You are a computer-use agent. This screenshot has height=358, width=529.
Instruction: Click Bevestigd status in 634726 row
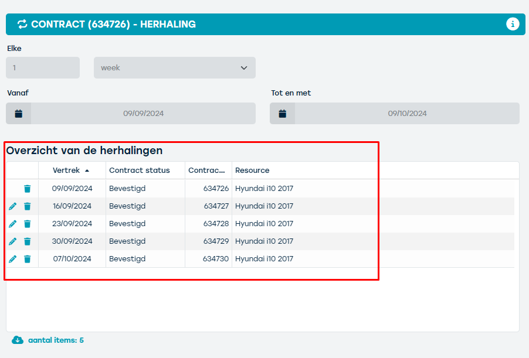[x=127, y=189]
